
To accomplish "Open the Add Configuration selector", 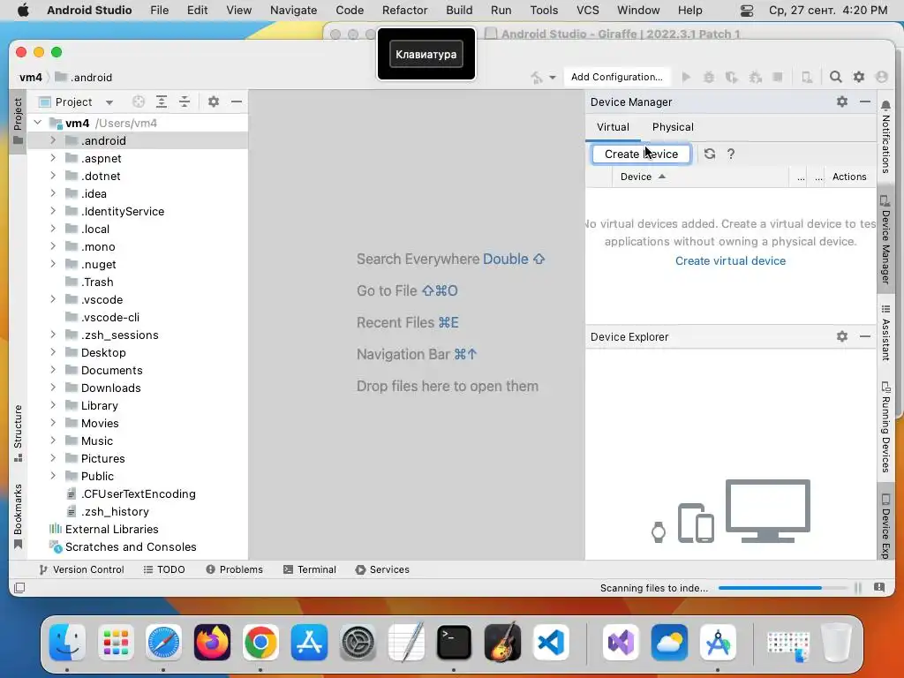I will coord(616,78).
